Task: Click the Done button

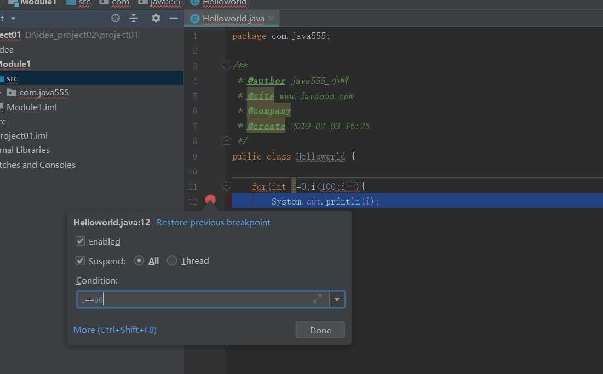Action: tap(320, 330)
